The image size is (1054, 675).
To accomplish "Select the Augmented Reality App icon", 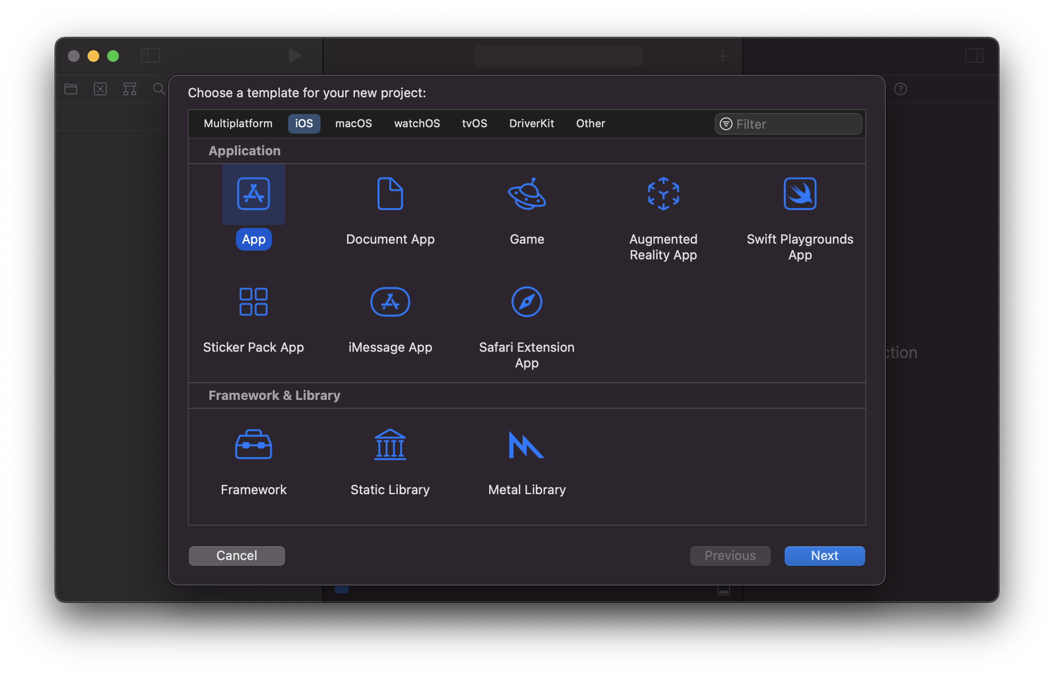I will pos(664,194).
